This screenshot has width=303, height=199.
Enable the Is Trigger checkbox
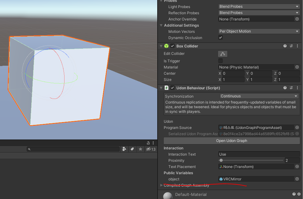coord(221,61)
